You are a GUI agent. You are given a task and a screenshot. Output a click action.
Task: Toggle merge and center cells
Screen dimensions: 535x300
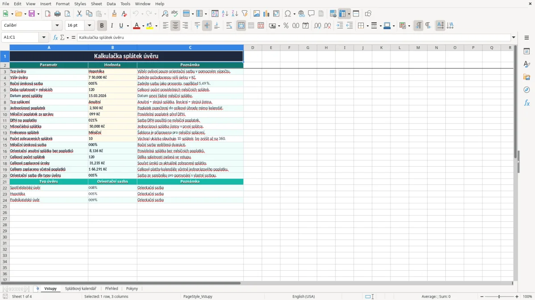[x=241, y=26]
